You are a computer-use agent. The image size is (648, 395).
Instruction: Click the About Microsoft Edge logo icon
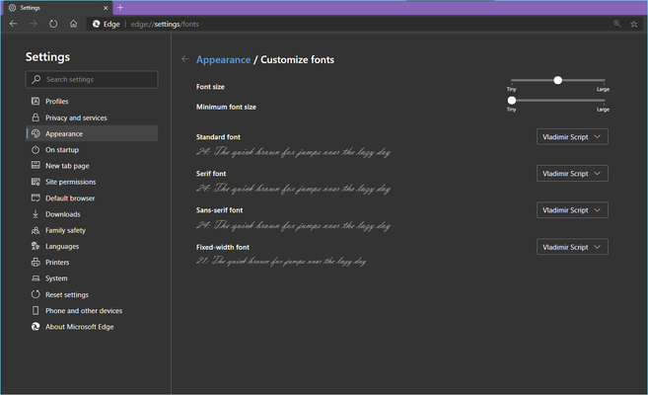[x=36, y=326]
